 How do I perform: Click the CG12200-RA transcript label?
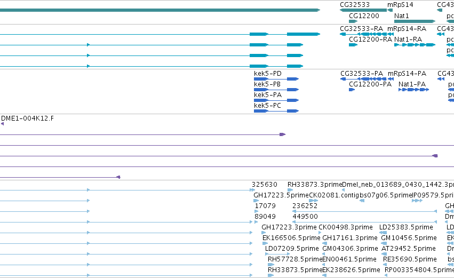pyautogui.click(x=370, y=39)
